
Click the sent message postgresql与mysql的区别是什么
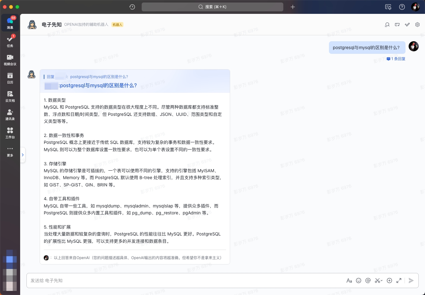[367, 48]
